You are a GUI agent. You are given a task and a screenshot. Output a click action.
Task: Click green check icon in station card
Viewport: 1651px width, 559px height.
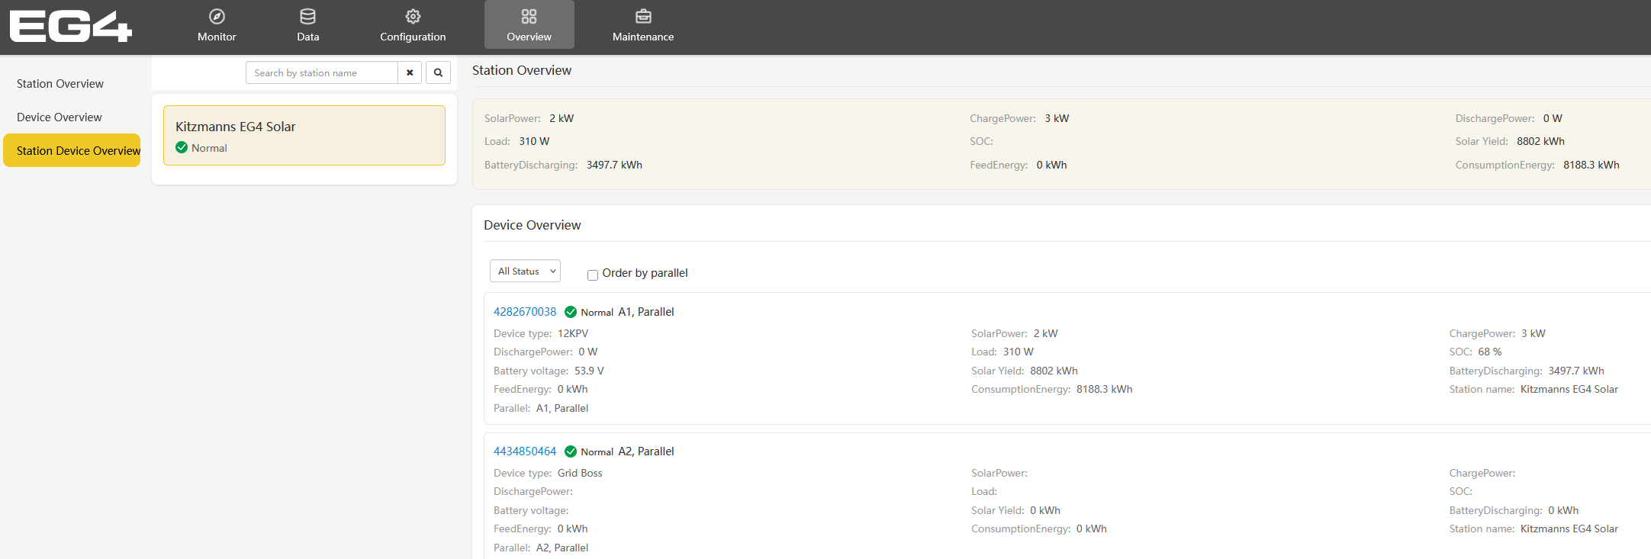(x=182, y=148)
